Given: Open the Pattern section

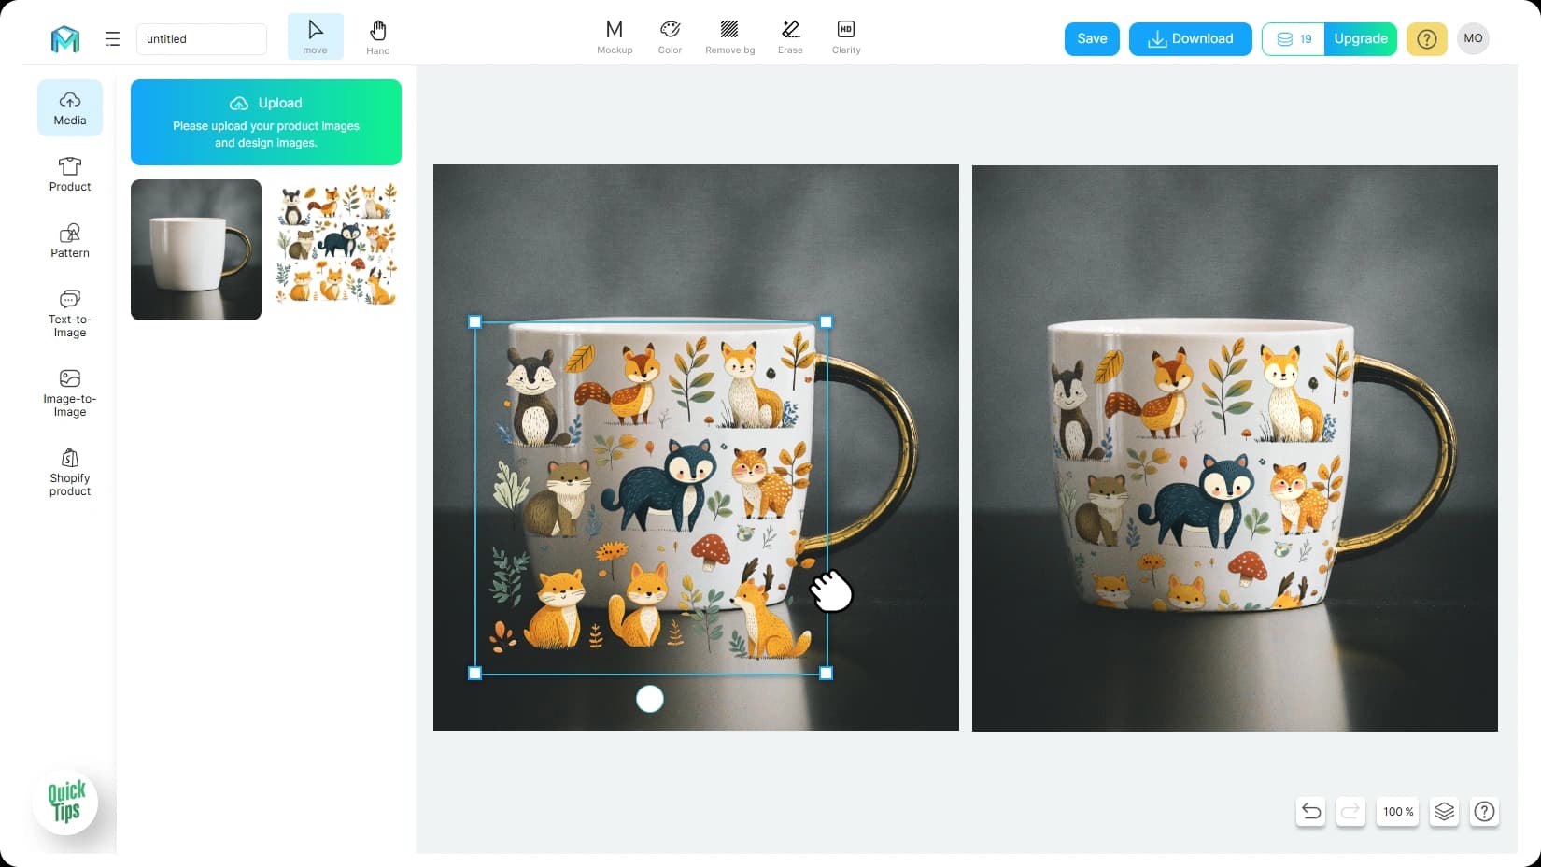Looking at the screenshot, I should click(x=70, y=241).
